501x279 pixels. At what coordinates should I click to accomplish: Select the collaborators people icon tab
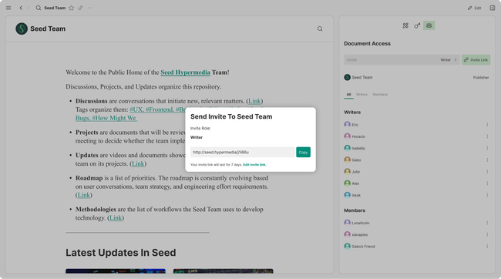point(429,25)
